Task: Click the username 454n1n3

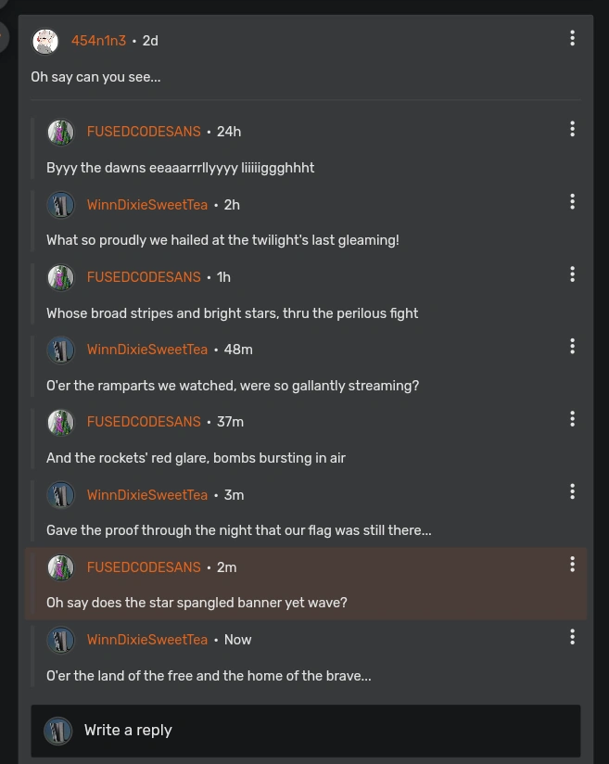Action: [x=98, y=41]
